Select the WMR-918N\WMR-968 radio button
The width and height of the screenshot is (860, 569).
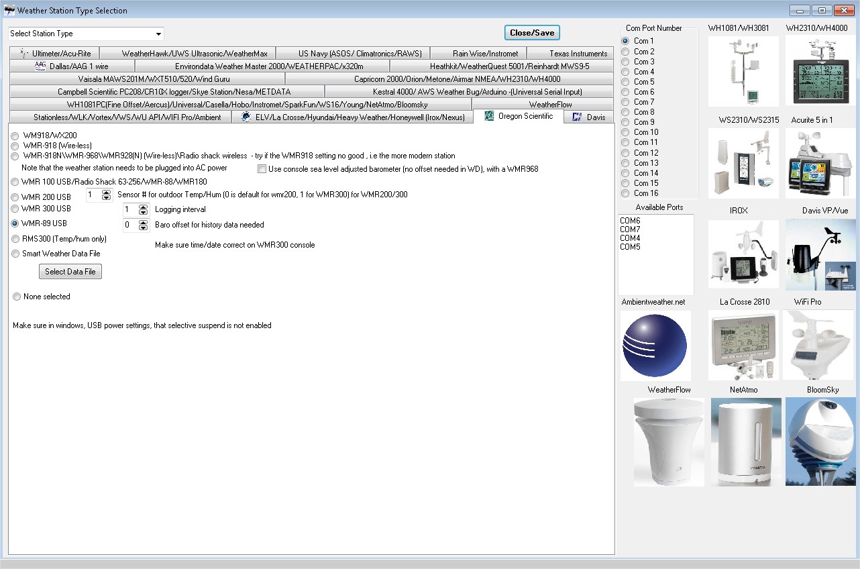15,156
